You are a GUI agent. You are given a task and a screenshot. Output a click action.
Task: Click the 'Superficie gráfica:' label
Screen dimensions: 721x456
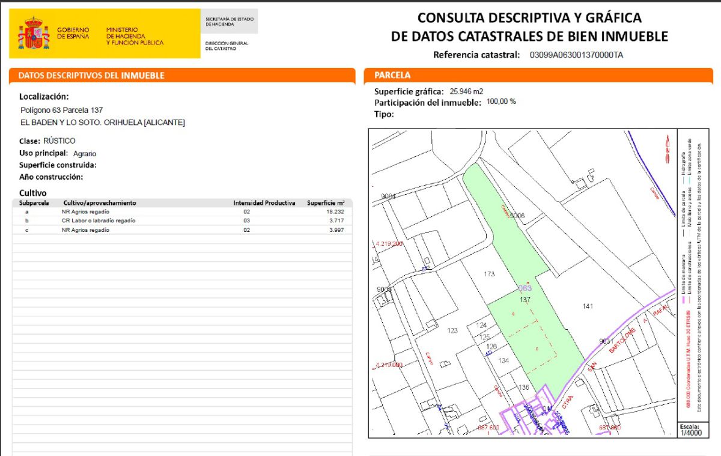click(x=409, y=92)
